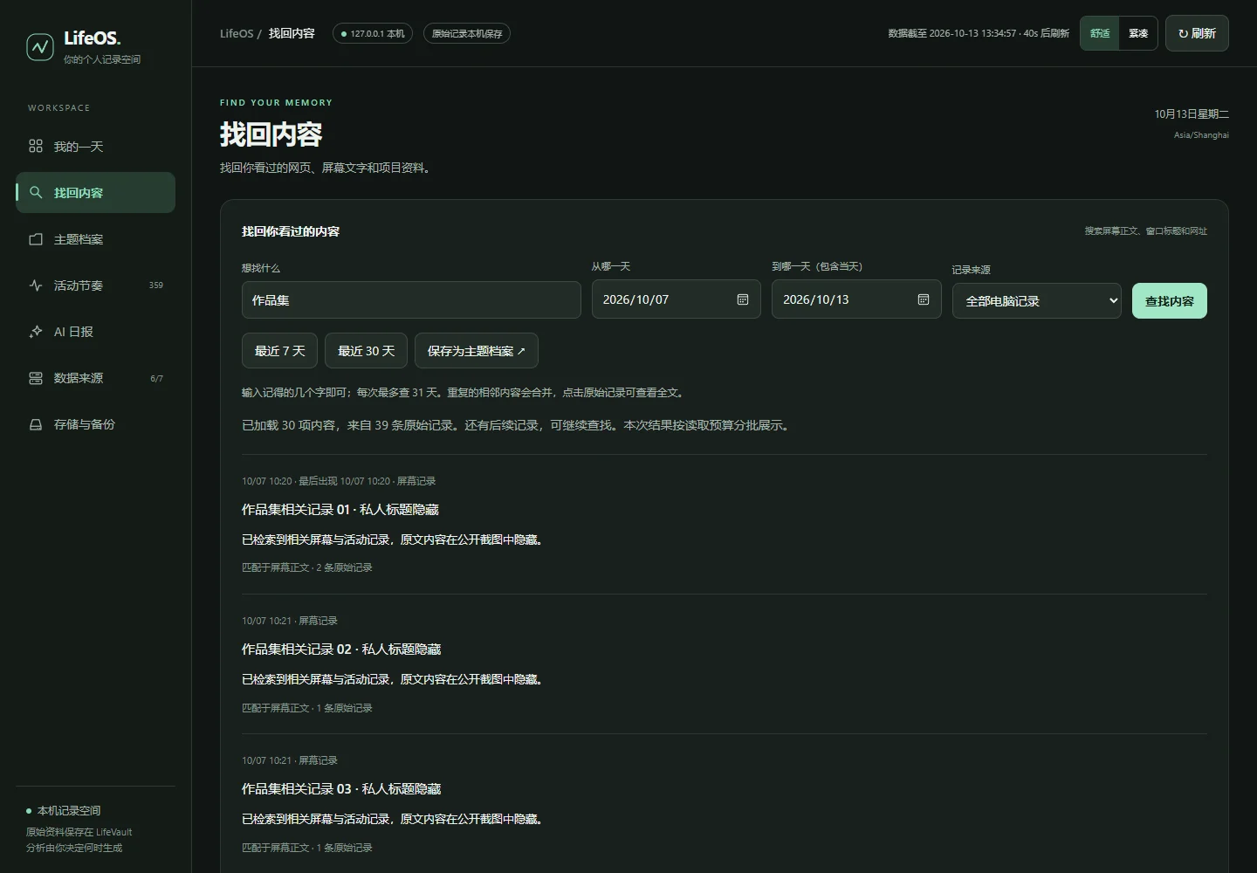
Task: Click the Asia/Shanghai timezone text
Action: pyautogui.click(x=1201, y=135)
